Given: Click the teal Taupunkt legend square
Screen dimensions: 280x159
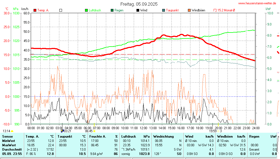Looking at the screenshot, I should click(164, 10).
